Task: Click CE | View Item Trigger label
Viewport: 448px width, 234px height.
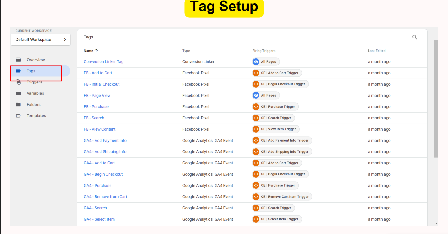Action: pyautogui.click(x=279, y=129)
